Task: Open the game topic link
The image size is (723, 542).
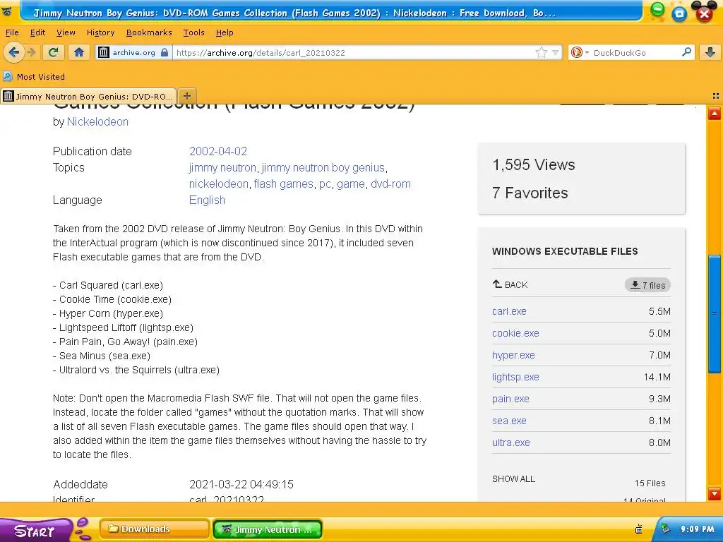Action: click(x=351, y=184)
